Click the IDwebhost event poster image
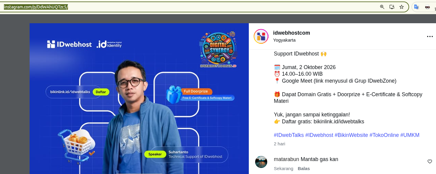Screen dimensions: 436x174 [139, 99]
